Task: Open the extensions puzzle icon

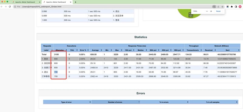Action: click(x=232, y=7)
